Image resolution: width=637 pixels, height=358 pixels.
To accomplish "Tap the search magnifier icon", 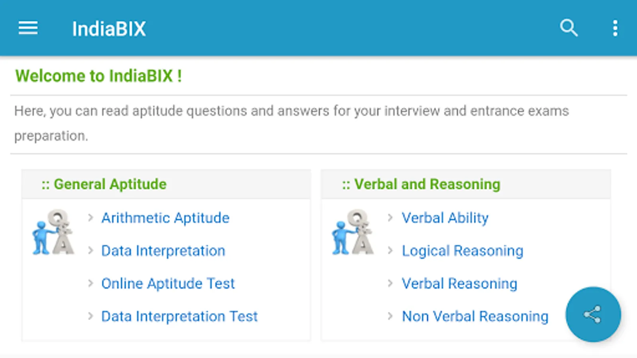I will point(569,28).
